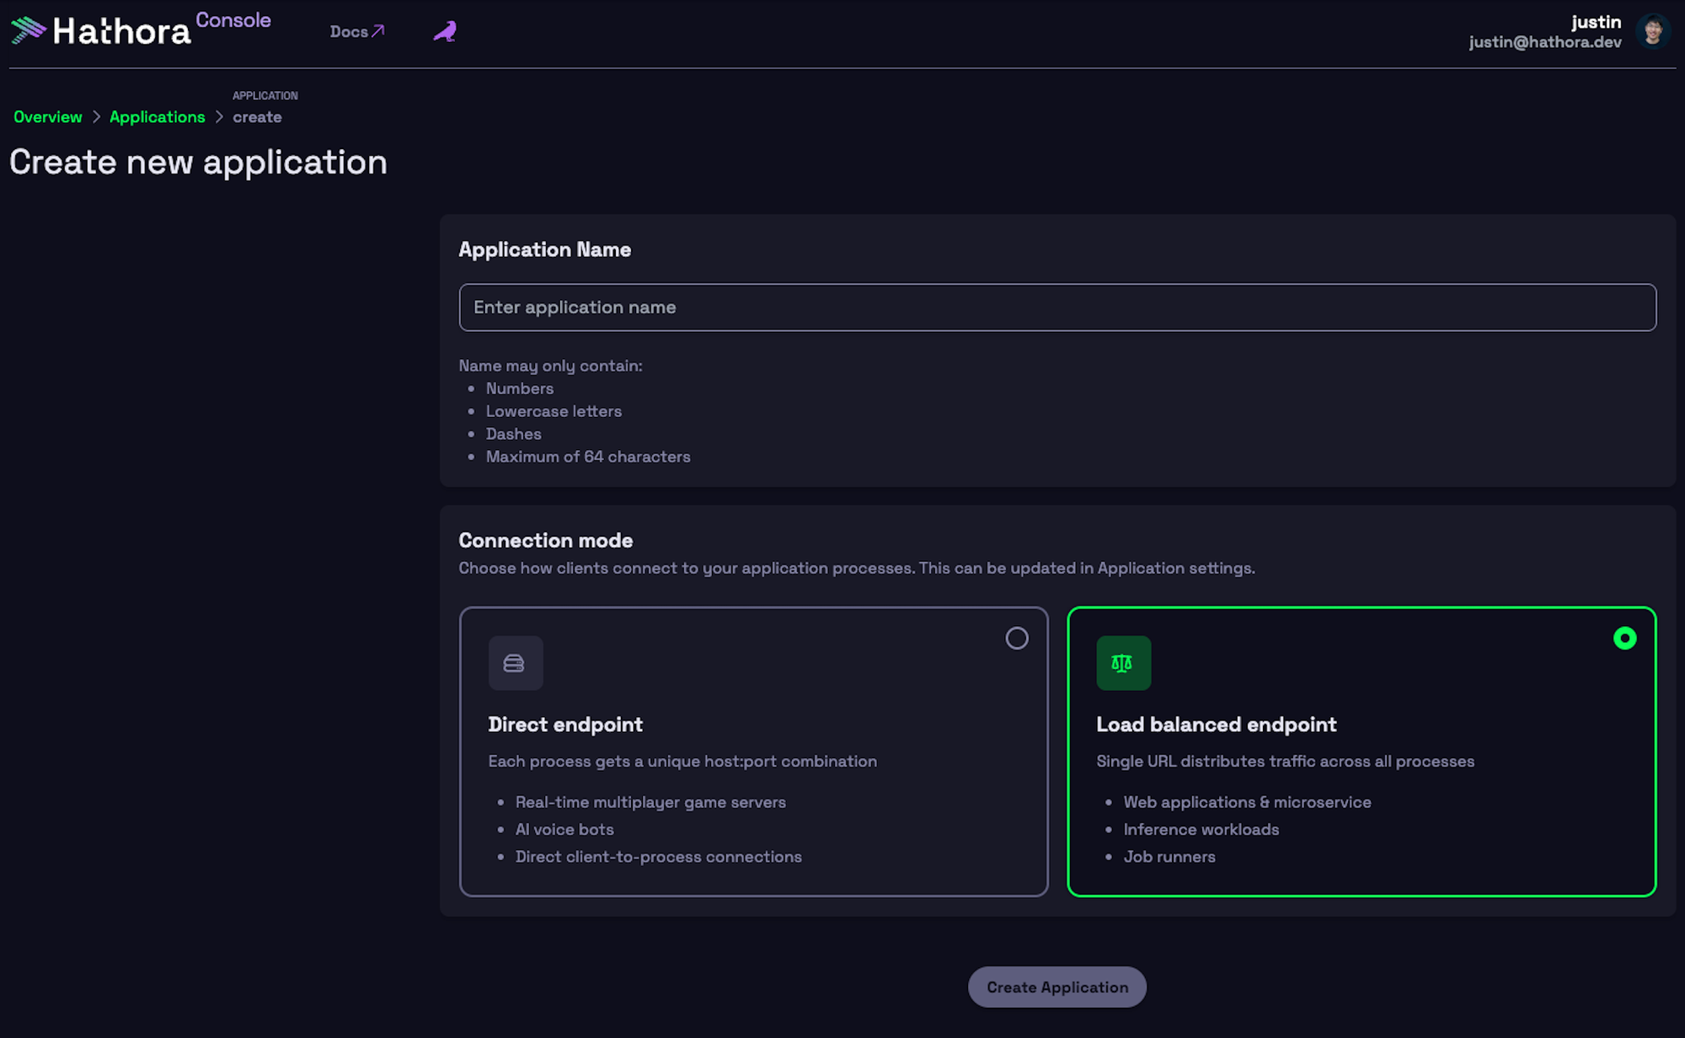
Task: Click the create breadcrumb item
Action: pos(257,117)
